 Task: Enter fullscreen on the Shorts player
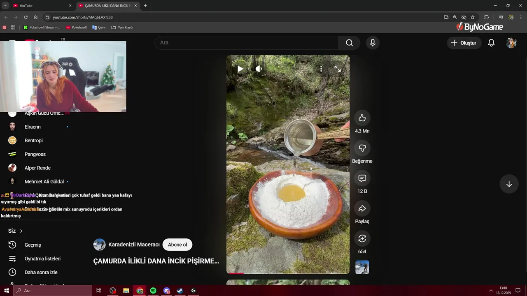[x=338, y=69]
